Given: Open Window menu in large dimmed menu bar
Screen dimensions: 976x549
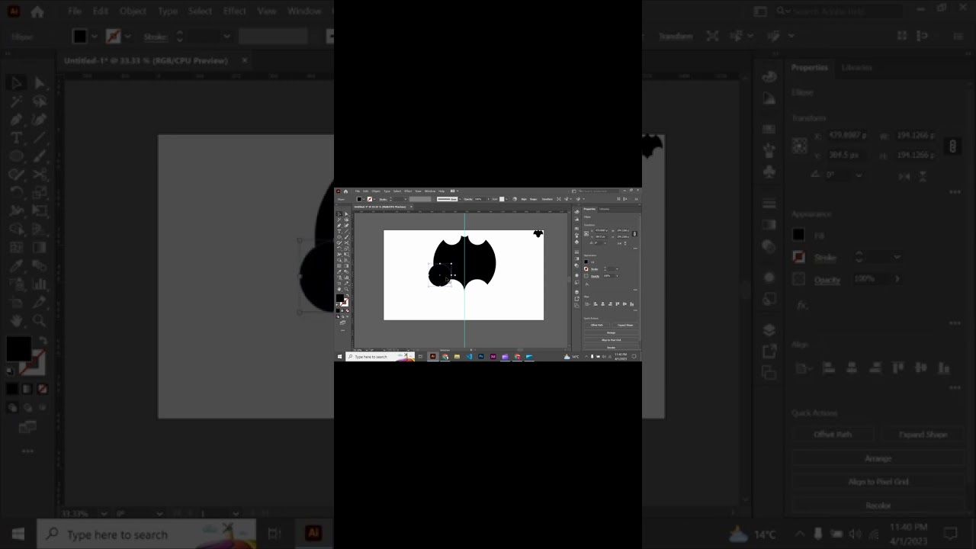Looking at the screenshot, I should pyautogui.click(x=304, y=11).
